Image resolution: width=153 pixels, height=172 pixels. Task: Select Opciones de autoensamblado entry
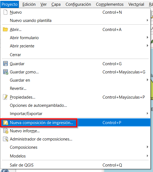click(x=75, y=105)
